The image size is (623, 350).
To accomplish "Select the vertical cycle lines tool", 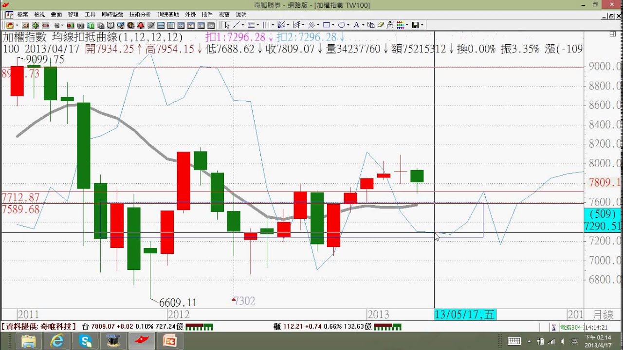I will coord(266,25).
